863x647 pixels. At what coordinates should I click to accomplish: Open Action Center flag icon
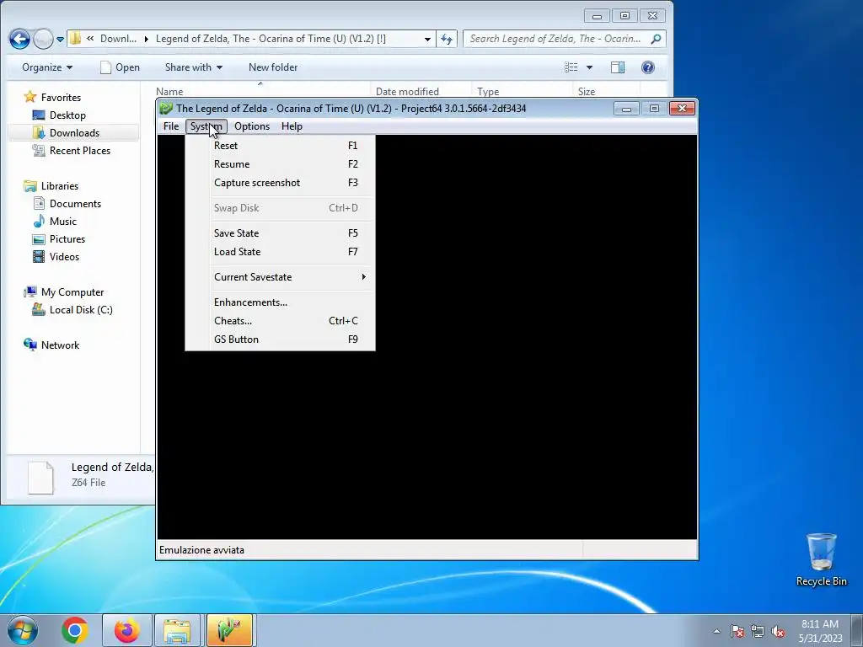click(x=737, y=631)
